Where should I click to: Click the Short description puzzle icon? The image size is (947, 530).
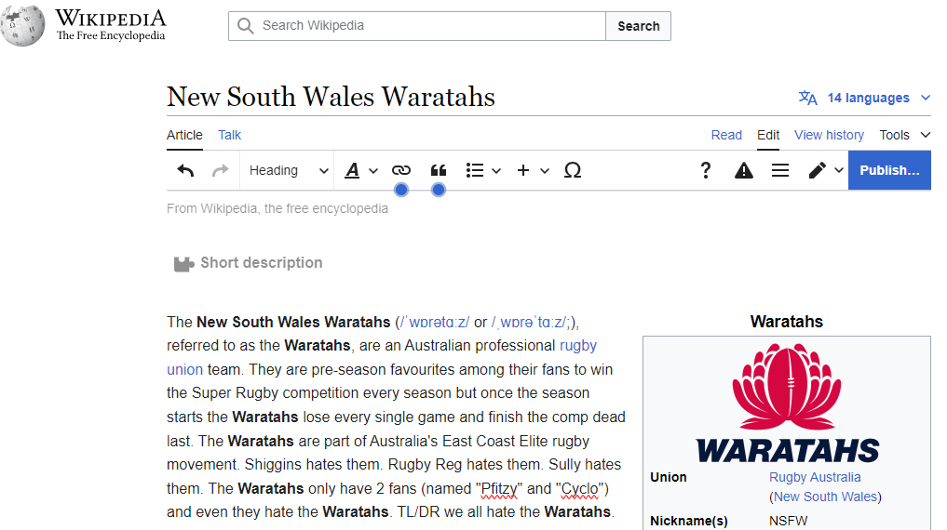(183, 263)
